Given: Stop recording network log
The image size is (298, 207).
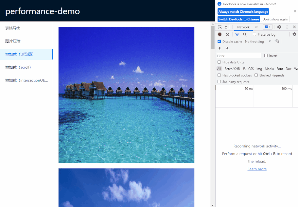Looking at the screenshot, I should (x=220, y=34).
